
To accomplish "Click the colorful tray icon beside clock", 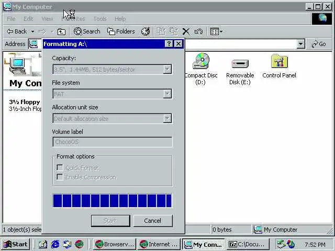I will (291, 244).
